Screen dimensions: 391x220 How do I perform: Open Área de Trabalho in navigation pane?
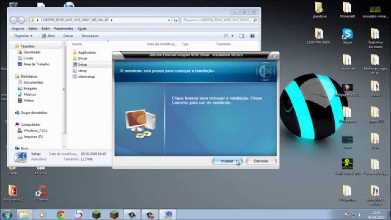pyautogui.click(x=36, y=64)
